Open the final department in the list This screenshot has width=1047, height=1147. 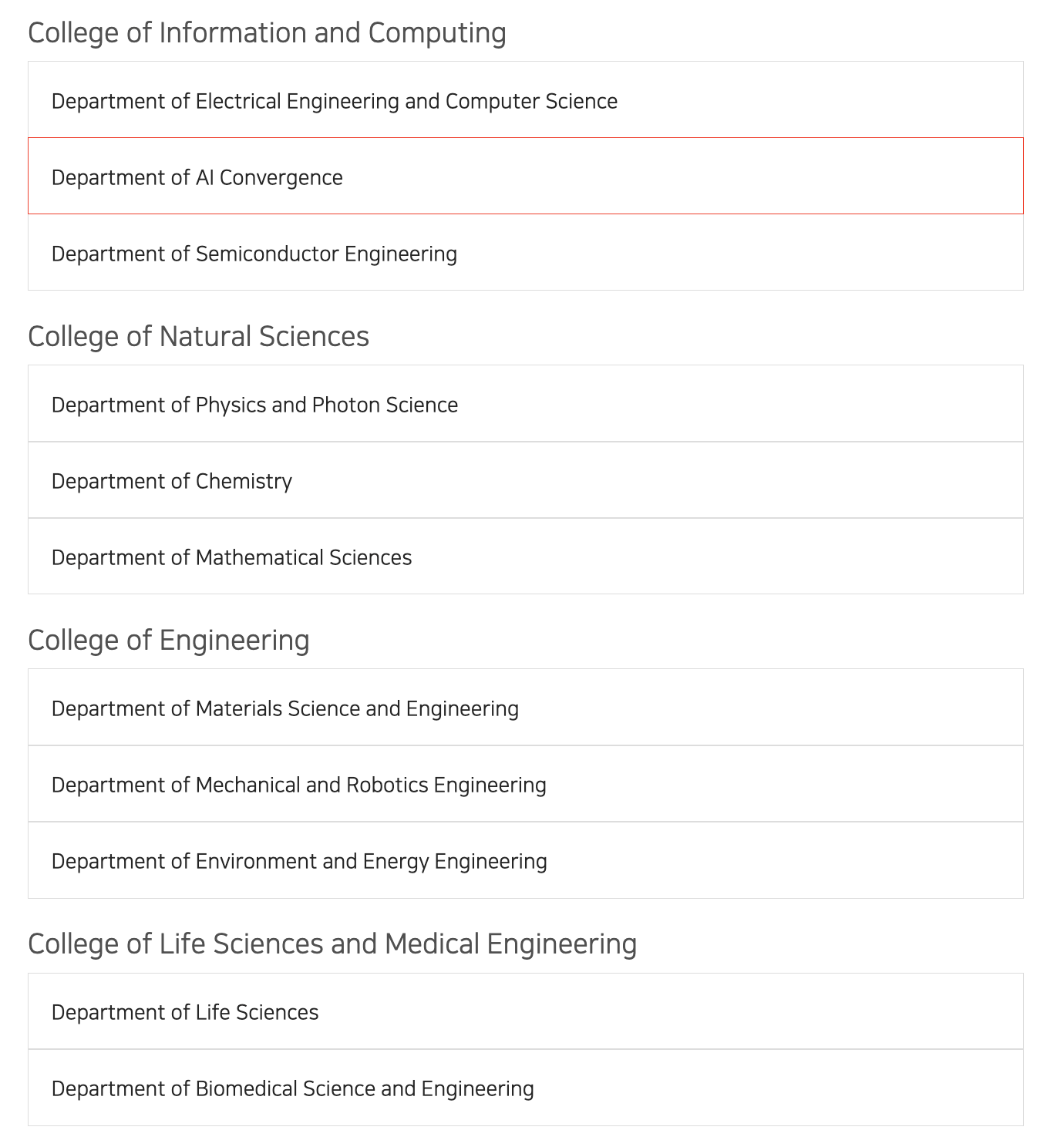(293, 1088)
